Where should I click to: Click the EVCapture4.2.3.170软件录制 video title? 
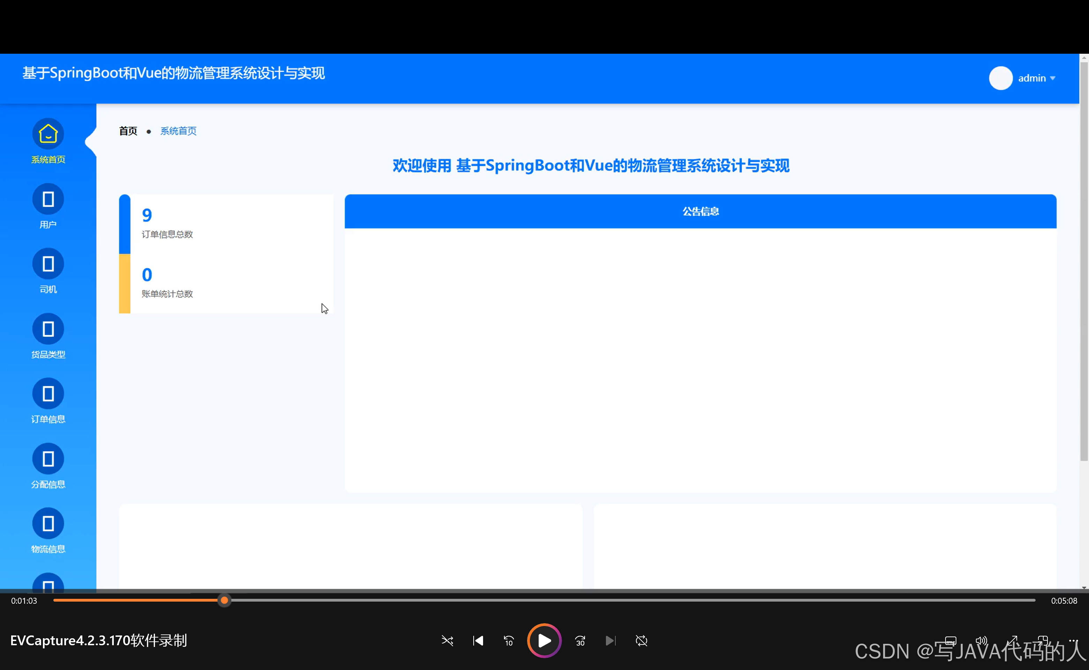click(x=98, y=641)
